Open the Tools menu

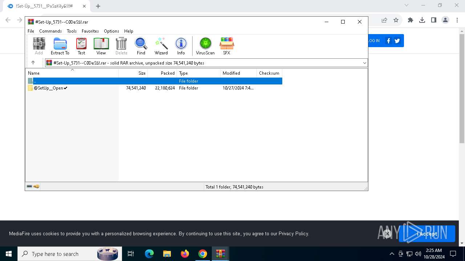[72, 31]
